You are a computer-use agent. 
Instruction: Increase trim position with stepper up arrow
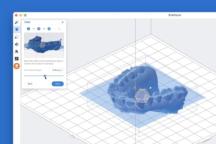coord(62,69)
